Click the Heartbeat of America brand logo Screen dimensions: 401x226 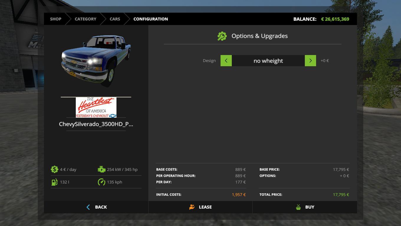96,107
